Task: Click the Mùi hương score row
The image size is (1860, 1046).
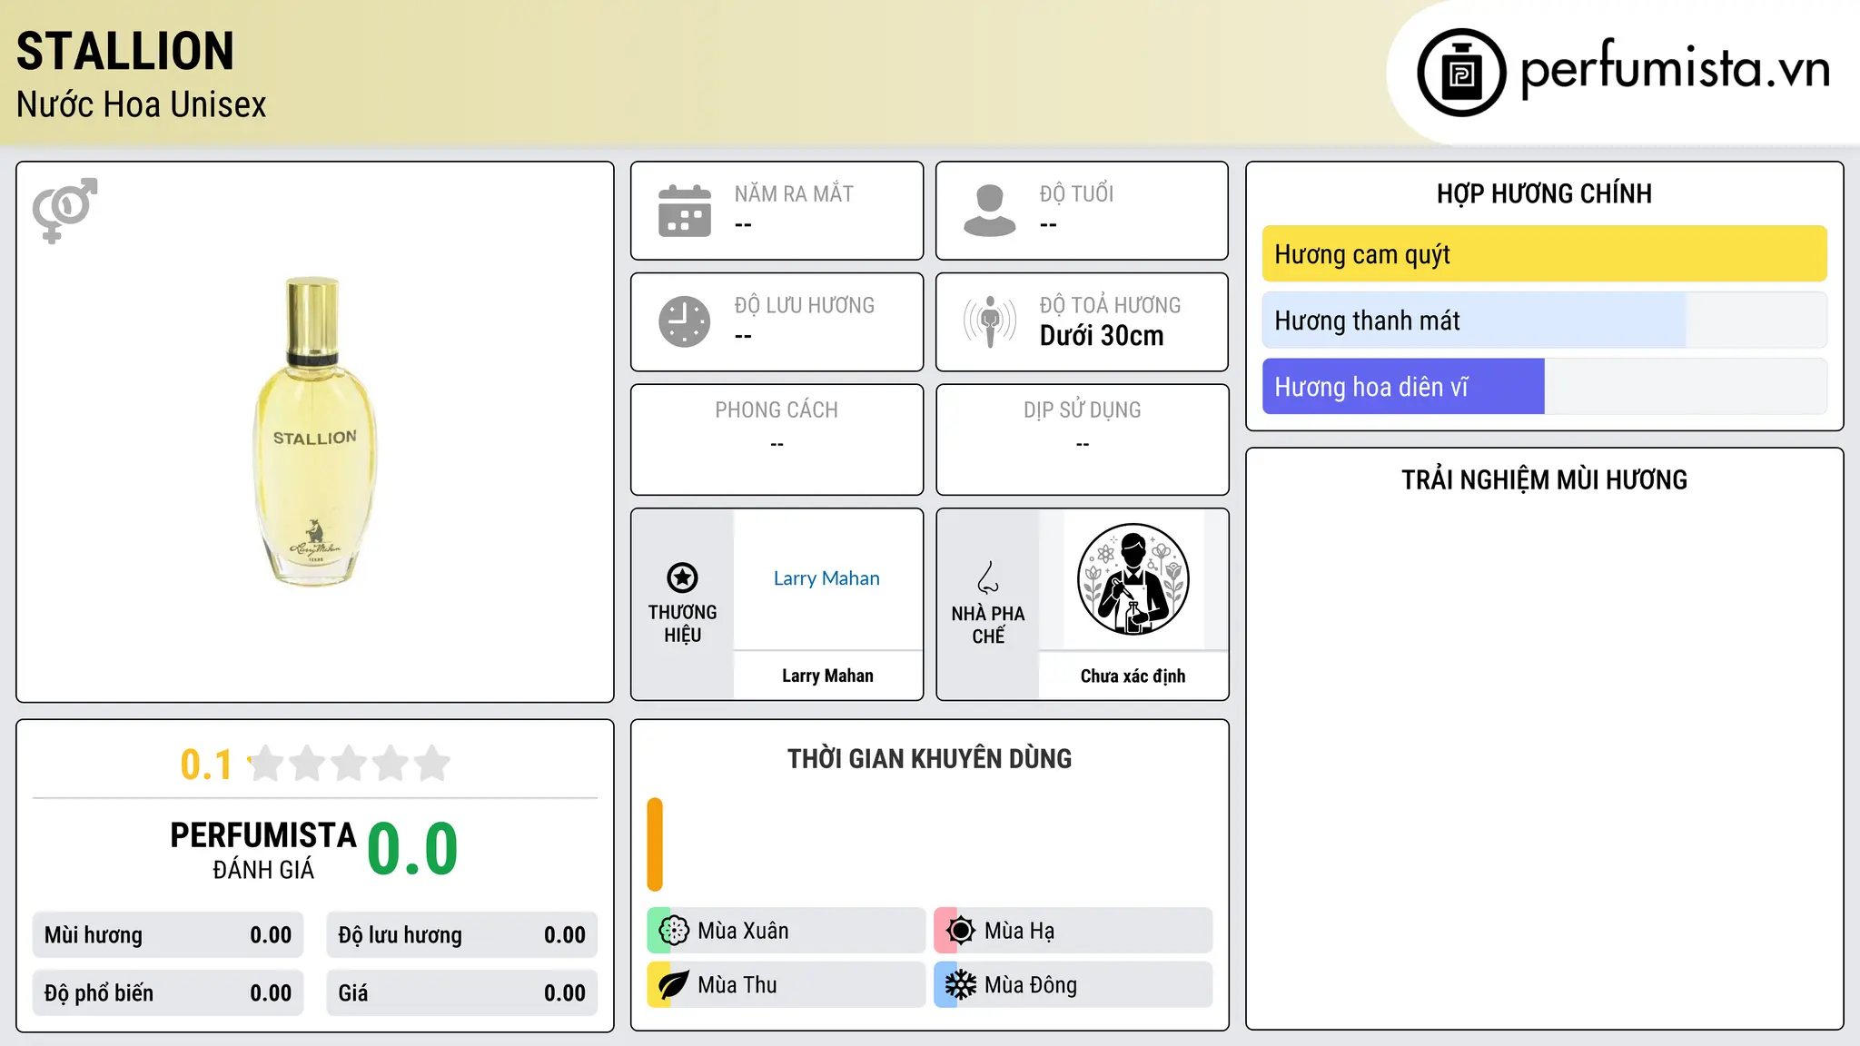Action: tap(168, 935)
